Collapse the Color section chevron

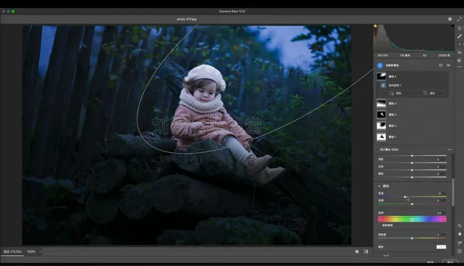(x=379, y=186)
